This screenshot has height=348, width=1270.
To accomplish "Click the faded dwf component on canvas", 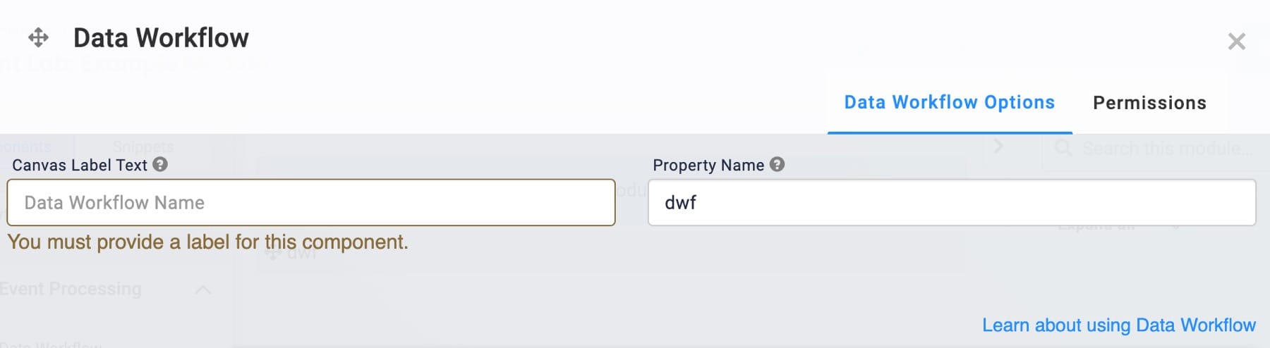I will pos(293,252).
